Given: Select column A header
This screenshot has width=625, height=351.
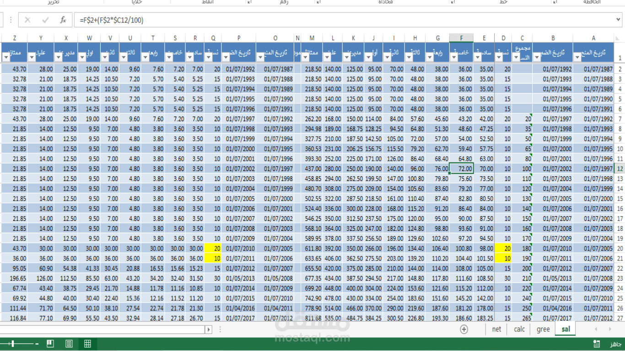Looking at the screenshot, I should click(x=593, y=38).
